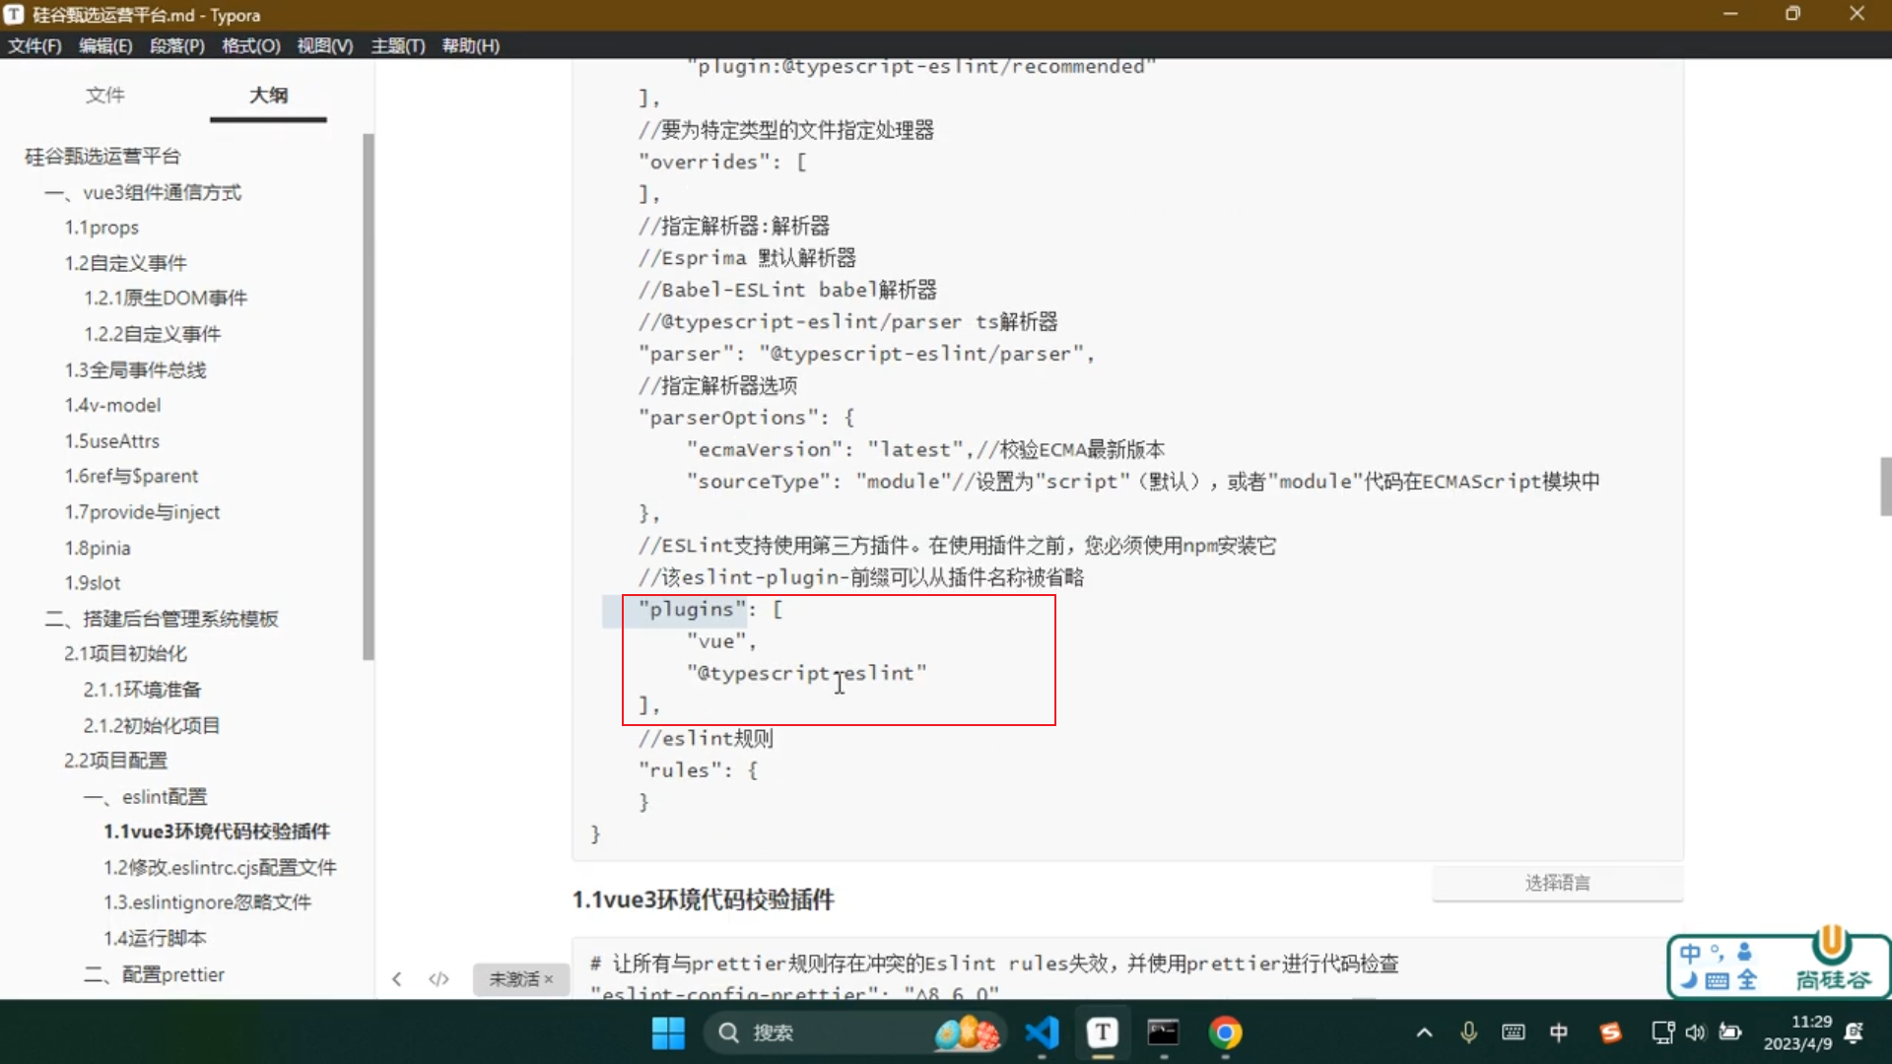Viewport: 1892px width, 1064px height.
Task: Open volume control tray icon
Action: coord(1695,1032)
